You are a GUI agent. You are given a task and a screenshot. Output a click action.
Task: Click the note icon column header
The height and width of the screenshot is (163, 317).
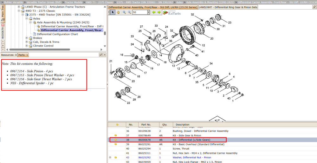tap(117, 125)
